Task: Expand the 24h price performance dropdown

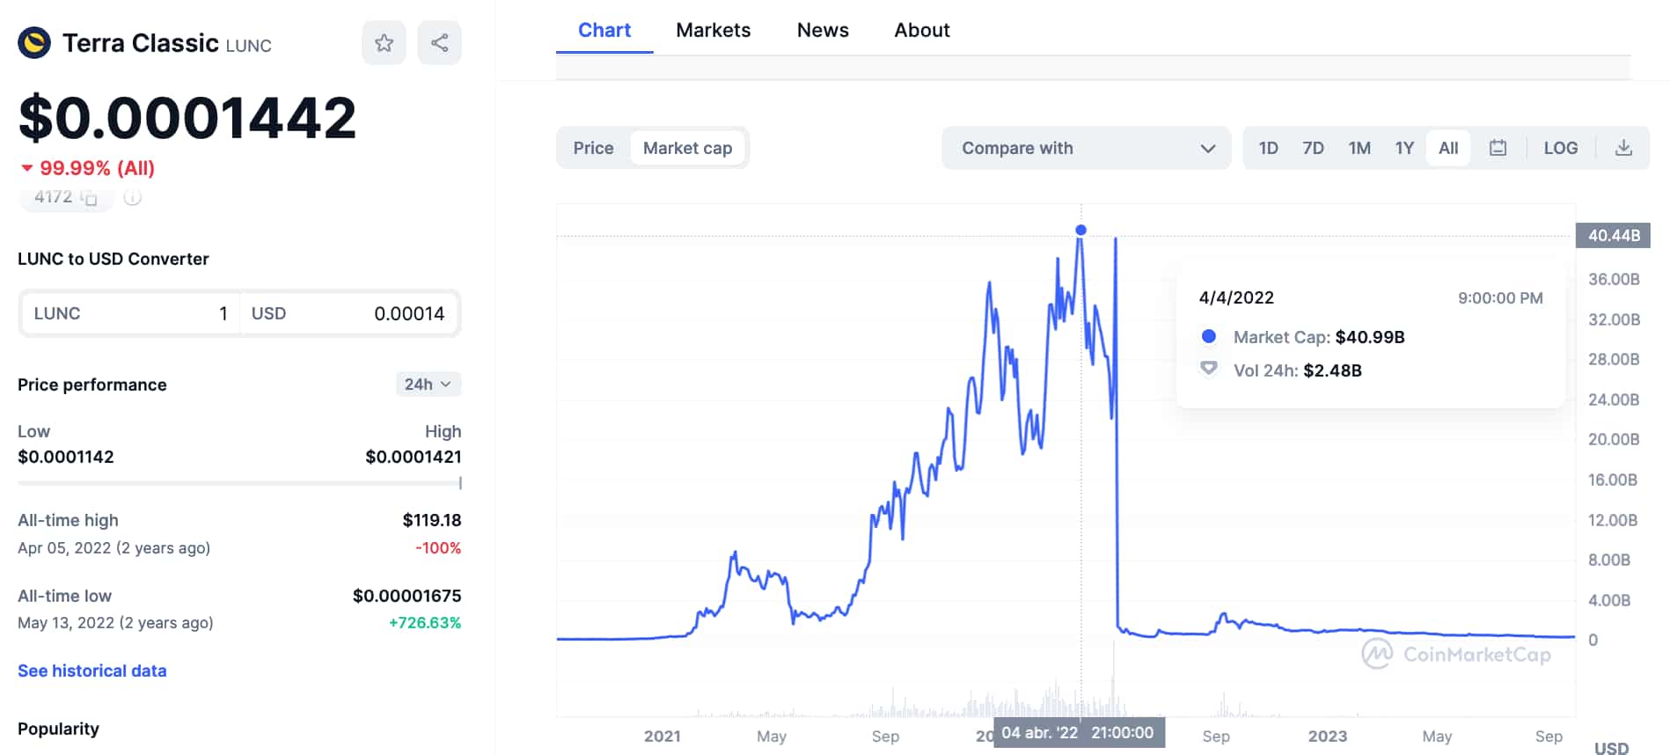Action: pos(428,384)
